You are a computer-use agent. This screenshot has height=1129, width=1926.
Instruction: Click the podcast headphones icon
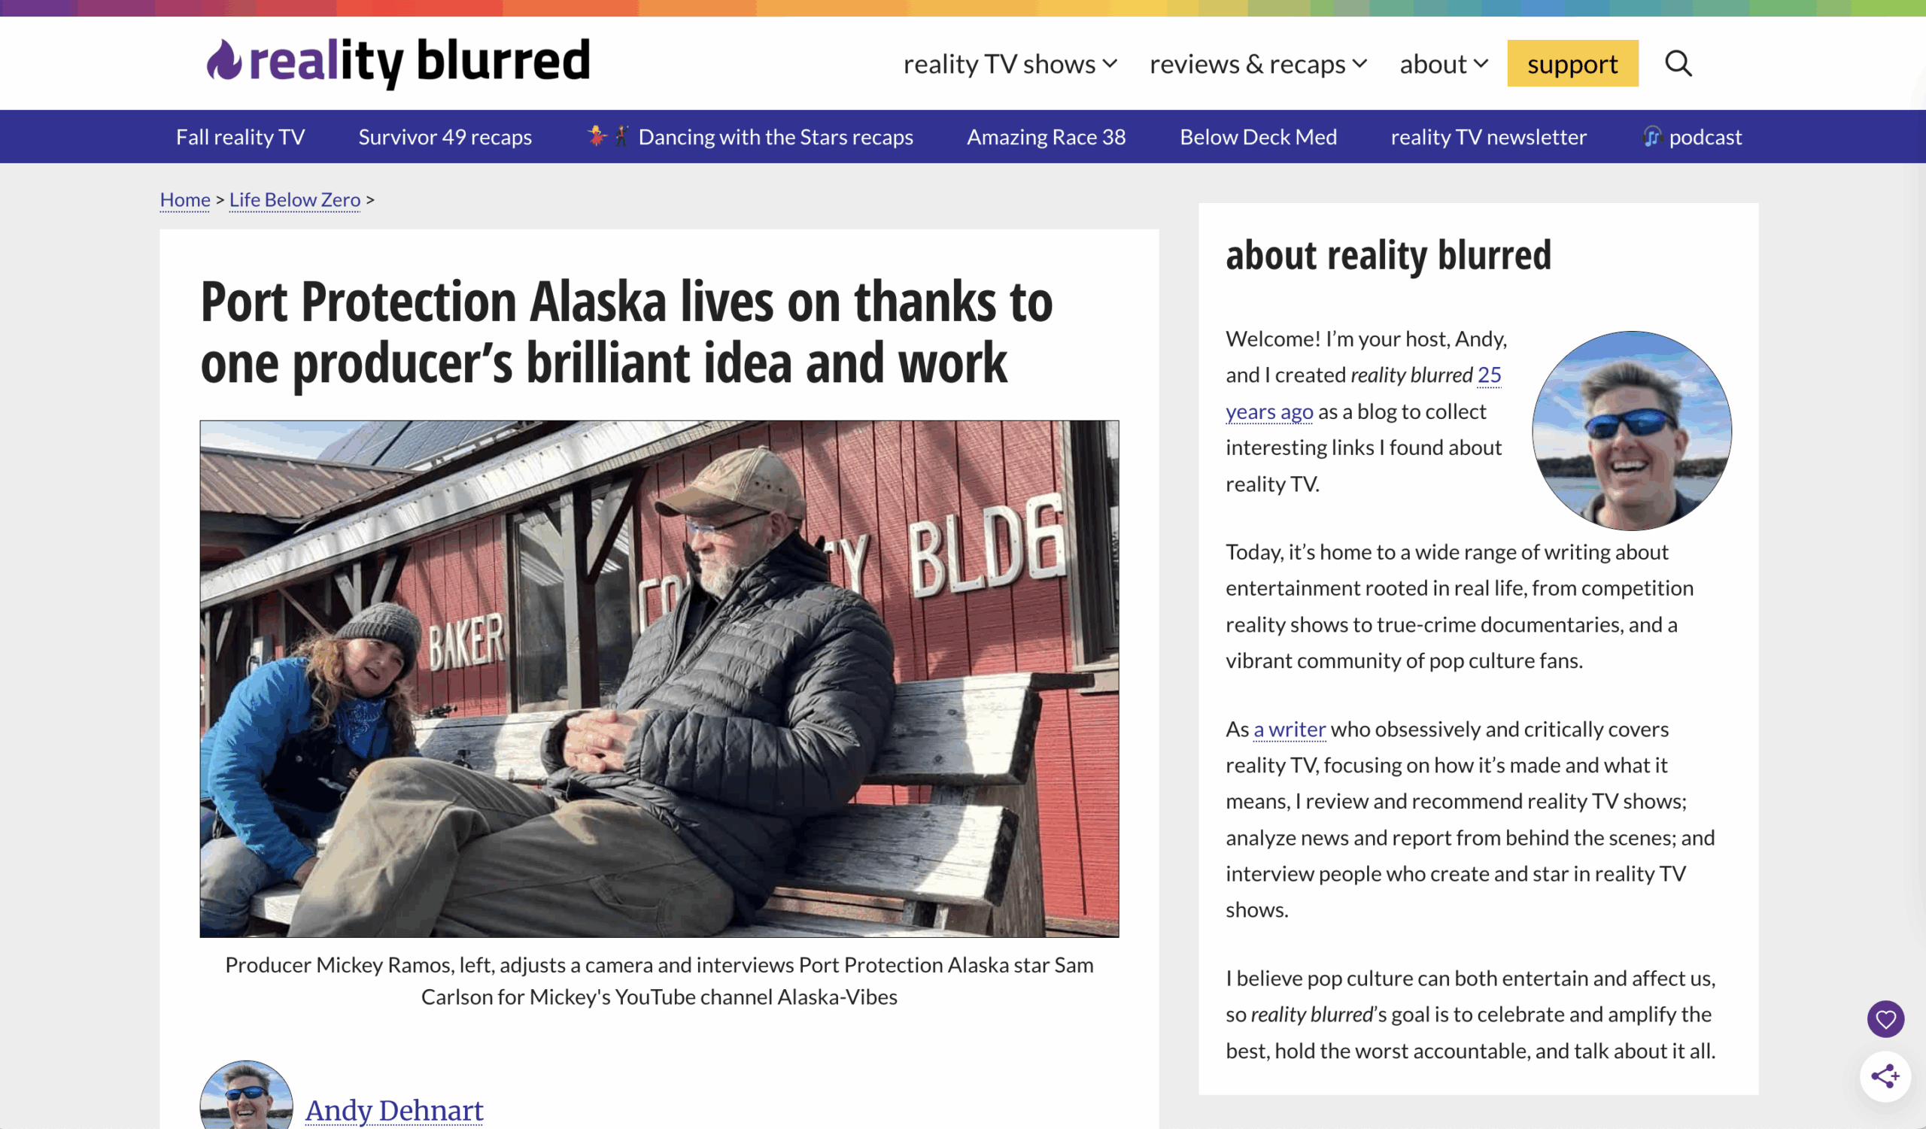coord(1651,137)
